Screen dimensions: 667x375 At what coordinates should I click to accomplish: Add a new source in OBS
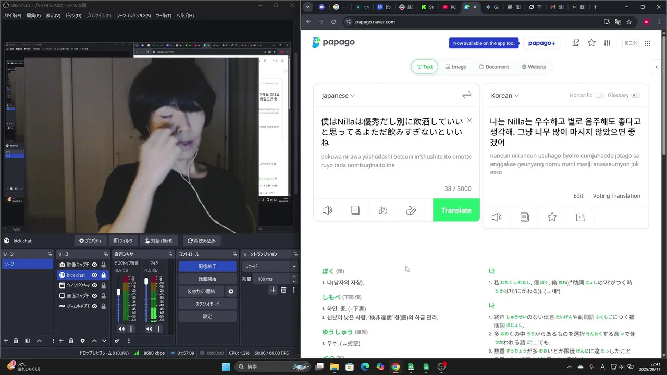click(x=61, y=341)
